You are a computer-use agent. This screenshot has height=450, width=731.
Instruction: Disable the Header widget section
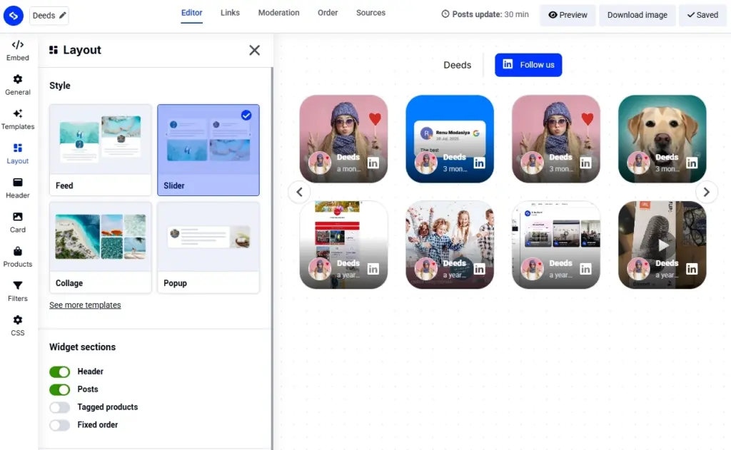(x=59, y=372)
